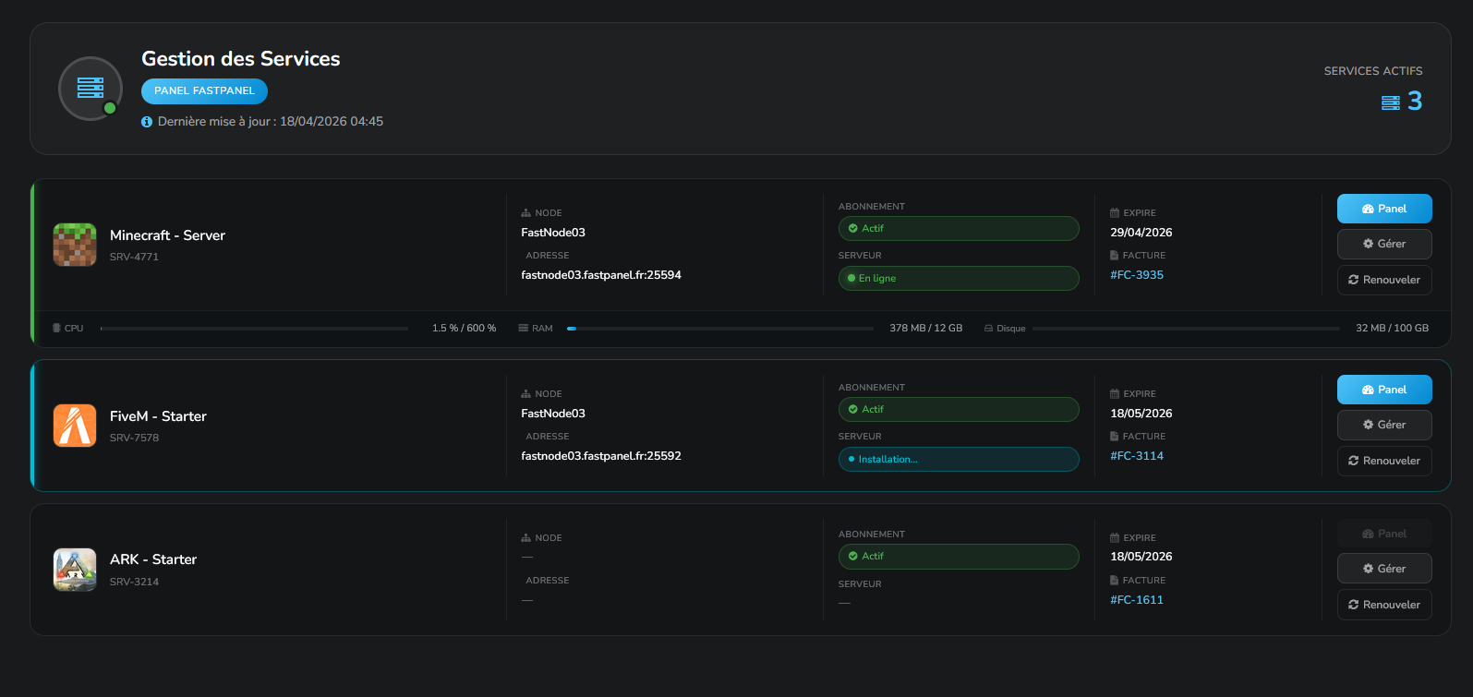Click the NODE network icon in ARK row
Image resolution: width=1473 pixels, height=697 pixels.
click(x=526, y=538)
